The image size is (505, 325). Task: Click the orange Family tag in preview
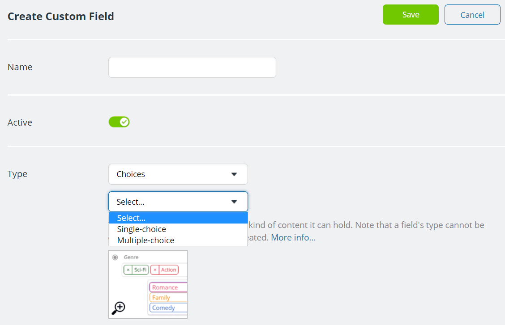[x=162, y=298]
